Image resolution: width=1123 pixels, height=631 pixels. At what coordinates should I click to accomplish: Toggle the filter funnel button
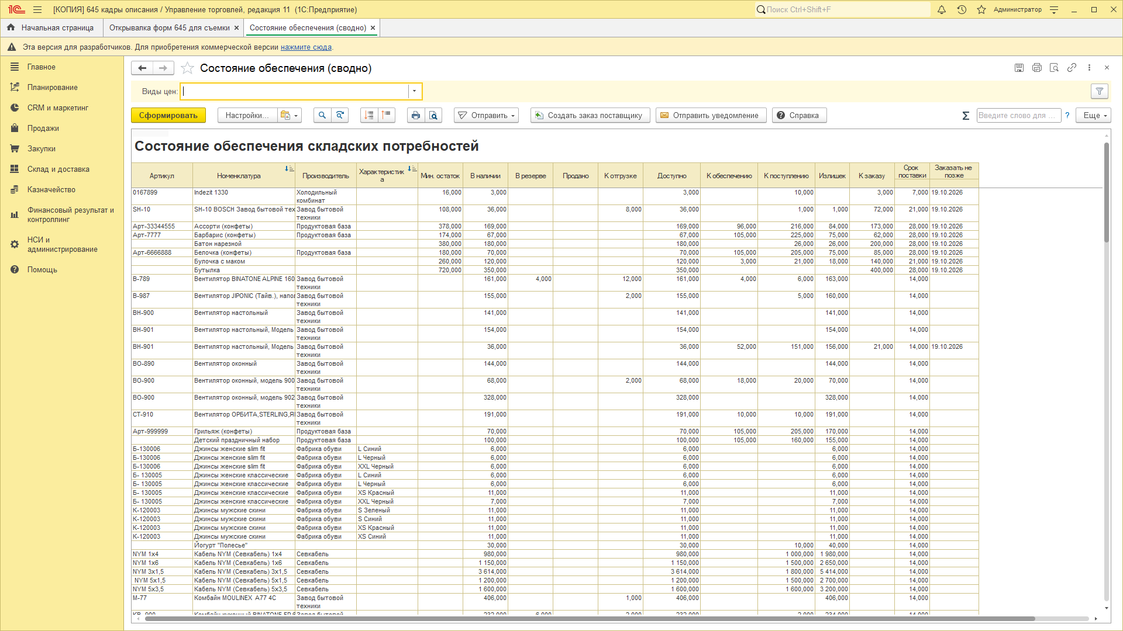coord(1100,91)
